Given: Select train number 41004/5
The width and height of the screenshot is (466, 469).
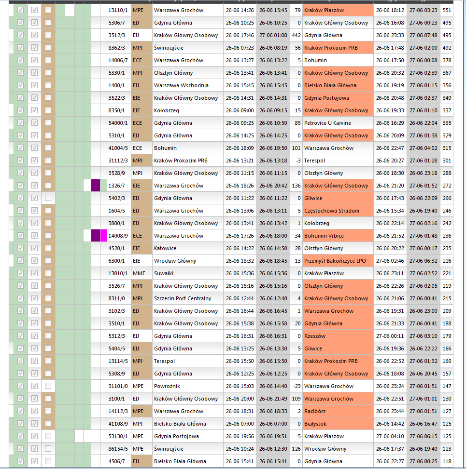Looking at the screenshot, I should point(118,148).
